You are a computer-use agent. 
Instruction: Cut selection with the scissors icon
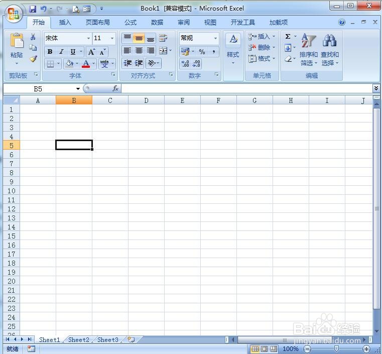[x=33, y=37]
